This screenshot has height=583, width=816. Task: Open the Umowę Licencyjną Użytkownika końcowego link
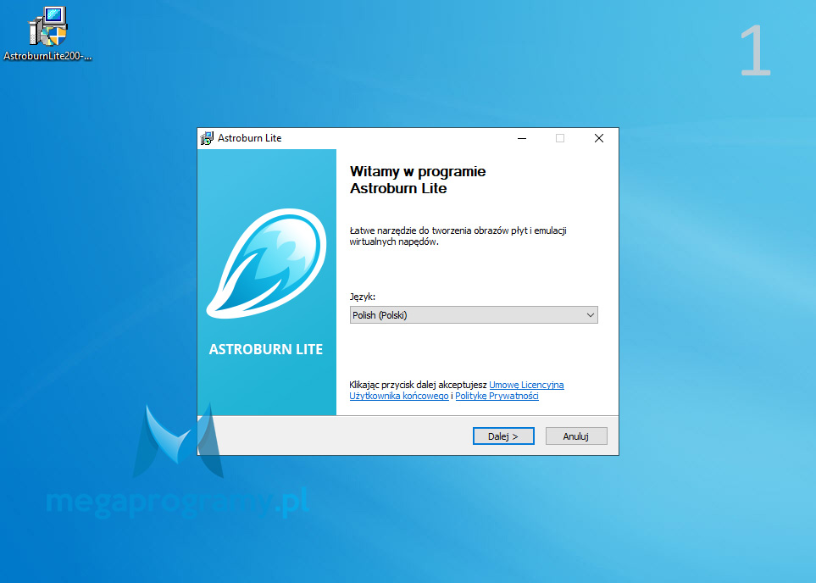tap(526, 385)
